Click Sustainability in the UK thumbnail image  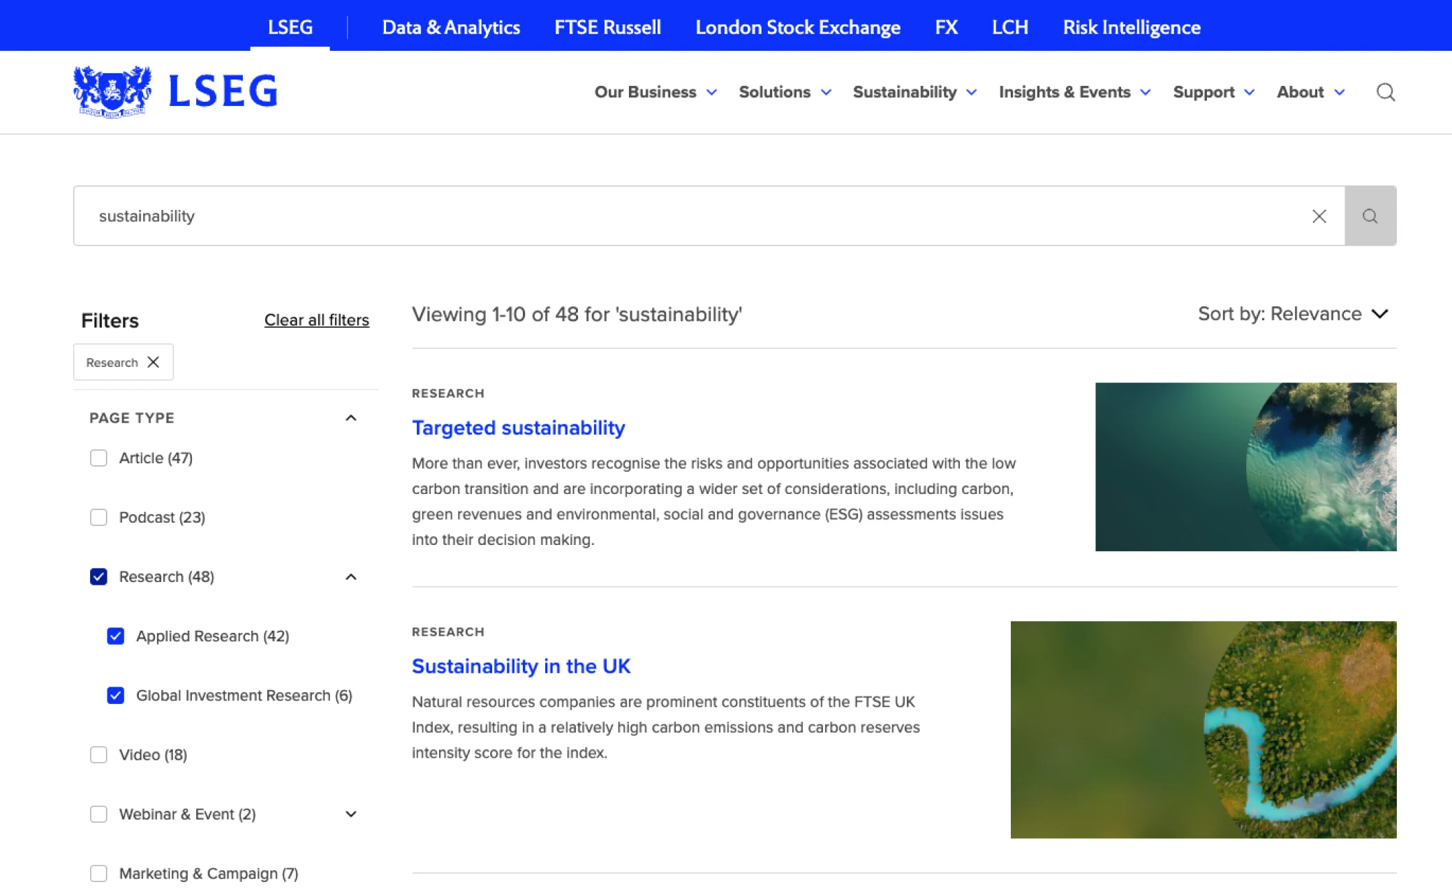[1203, 729]
